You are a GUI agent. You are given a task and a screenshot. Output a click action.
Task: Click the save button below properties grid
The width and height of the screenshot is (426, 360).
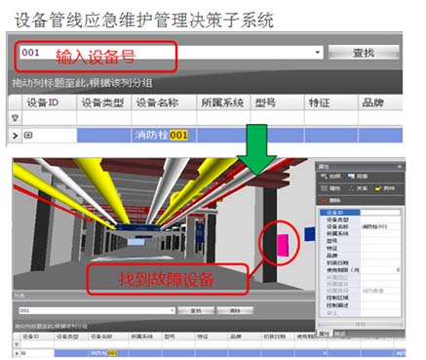tap(360, 324)
